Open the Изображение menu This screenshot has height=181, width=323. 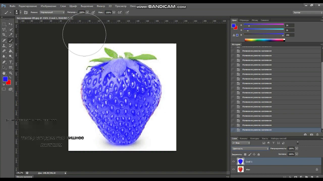pos(48,6)
